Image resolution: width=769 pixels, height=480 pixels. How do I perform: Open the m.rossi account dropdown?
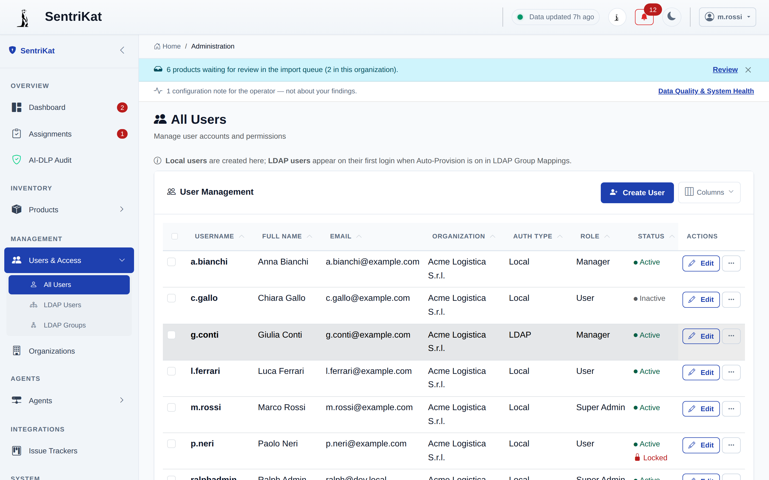pyautogui.click(x=727, y=17)
